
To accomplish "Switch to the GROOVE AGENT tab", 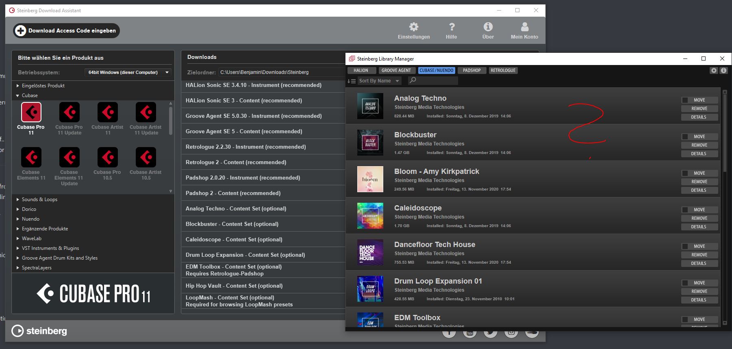I will pos(396,70).
